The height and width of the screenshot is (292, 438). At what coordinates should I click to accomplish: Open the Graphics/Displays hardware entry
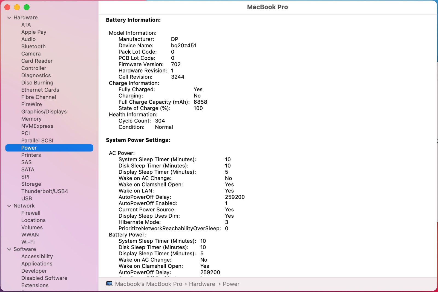(44, 112)
